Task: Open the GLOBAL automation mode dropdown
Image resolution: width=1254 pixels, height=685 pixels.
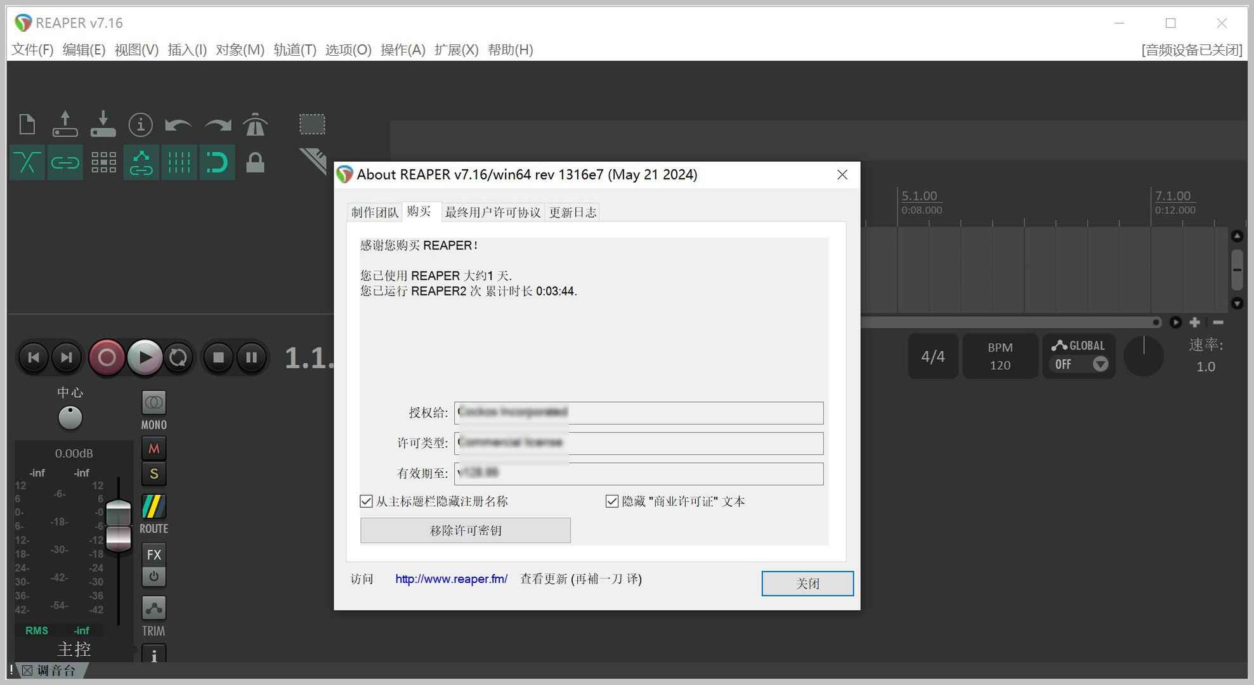Action: 1101,363
